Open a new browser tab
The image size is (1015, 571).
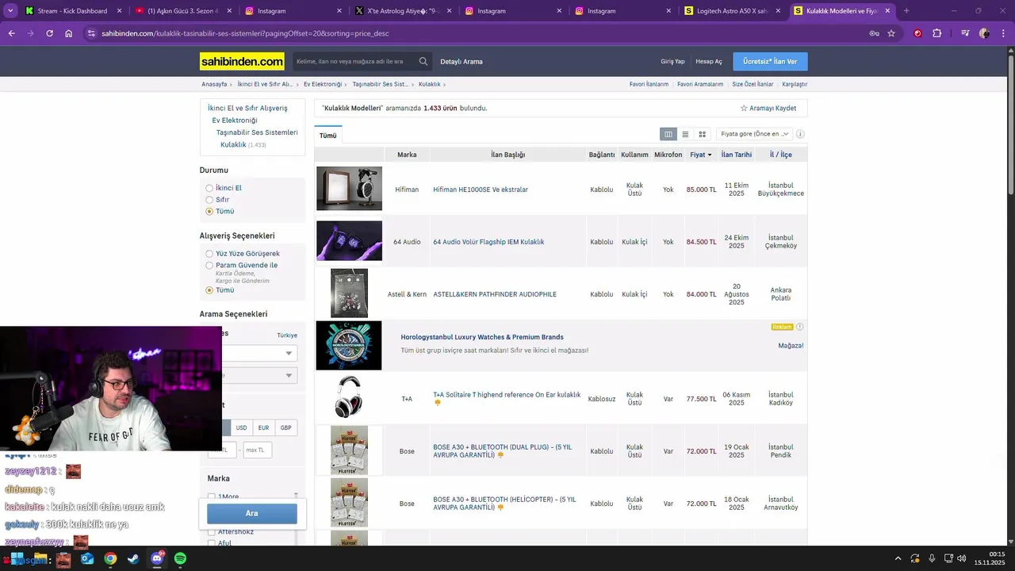click(906, 11)
